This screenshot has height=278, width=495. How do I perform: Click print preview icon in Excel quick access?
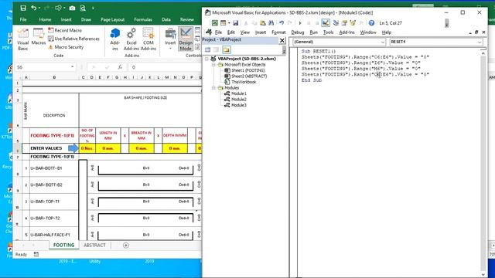tap(83, 8)
